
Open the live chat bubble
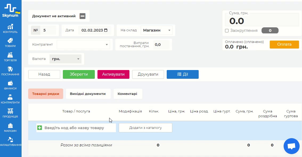tap(292, 146)
